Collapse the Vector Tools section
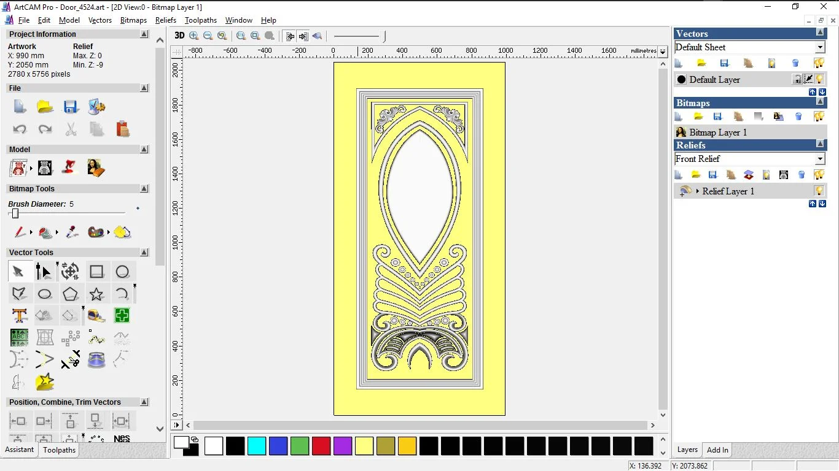The height and width of the screenshot is (471, 839). click(144, 252)
